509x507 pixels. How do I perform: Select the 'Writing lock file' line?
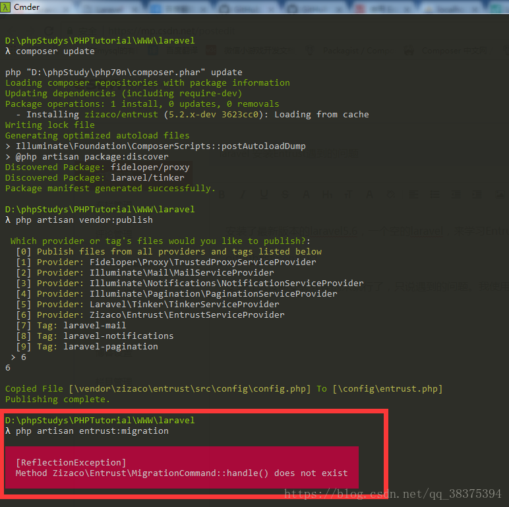coord(50,125)
